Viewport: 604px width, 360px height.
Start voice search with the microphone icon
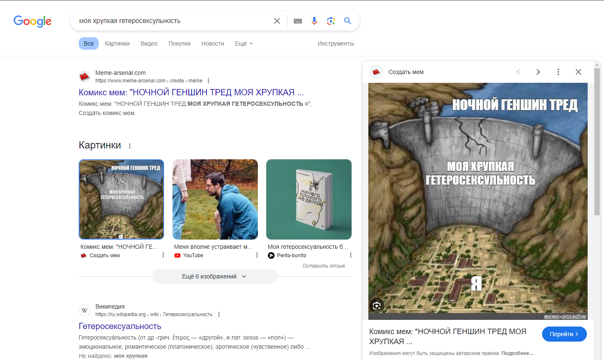314,21
